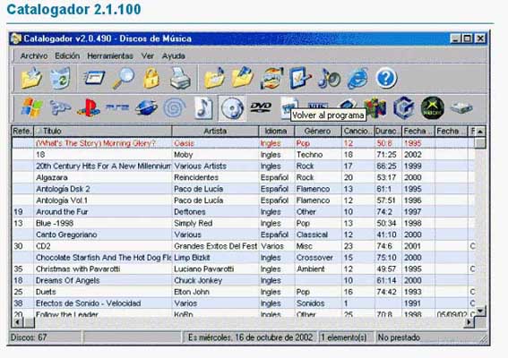Select the Around the Fur row
The image size is (508, 358).
pyautogui.click(x=244, y=212)
